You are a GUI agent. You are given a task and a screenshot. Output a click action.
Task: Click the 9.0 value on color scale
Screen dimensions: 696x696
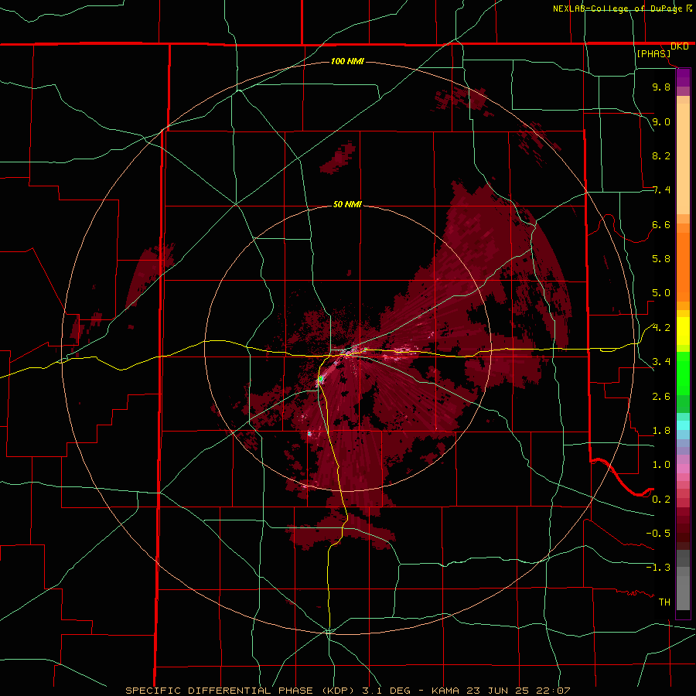point(661,121)
